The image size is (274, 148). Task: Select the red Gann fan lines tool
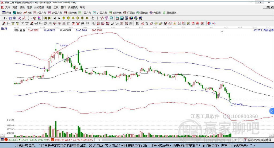pos(98,23)
